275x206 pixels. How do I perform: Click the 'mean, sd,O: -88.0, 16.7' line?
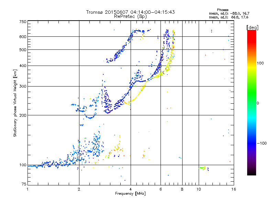[229, 13]
